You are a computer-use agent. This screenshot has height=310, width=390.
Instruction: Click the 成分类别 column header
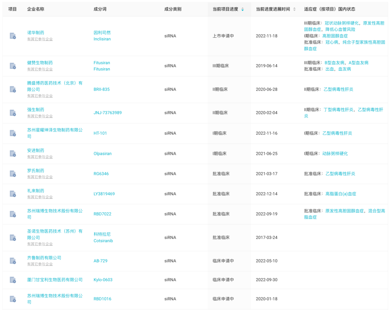click(173, 9)
